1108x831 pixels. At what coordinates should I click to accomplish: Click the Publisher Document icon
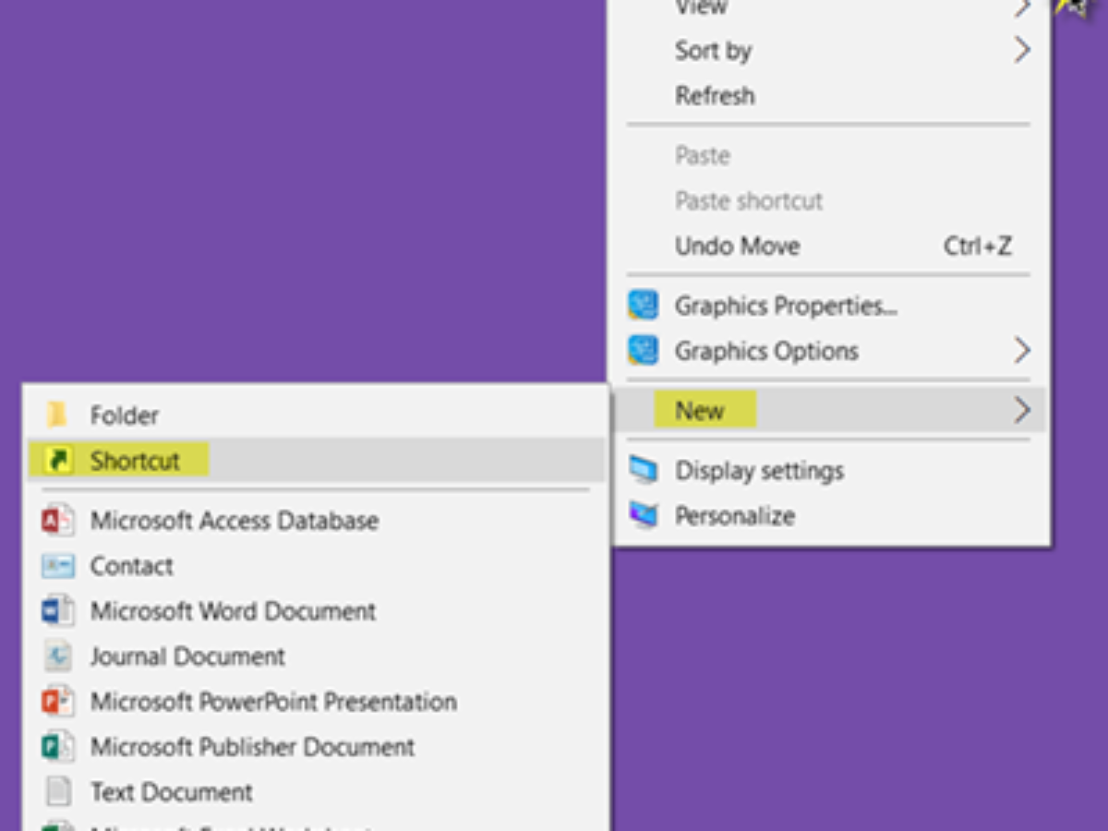[57, 747]
